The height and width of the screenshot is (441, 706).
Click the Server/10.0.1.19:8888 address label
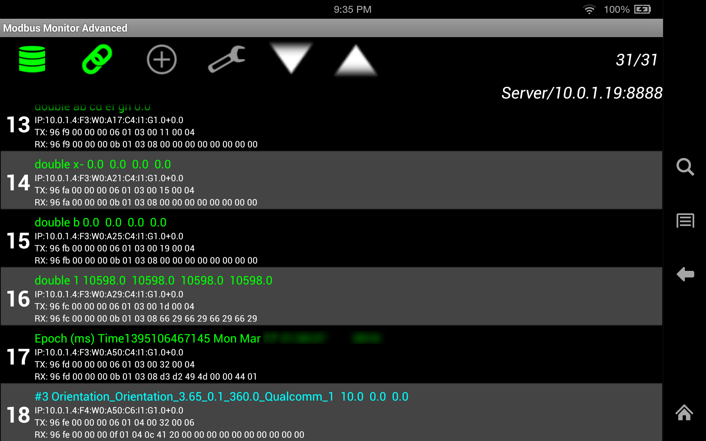coord(582,93)
